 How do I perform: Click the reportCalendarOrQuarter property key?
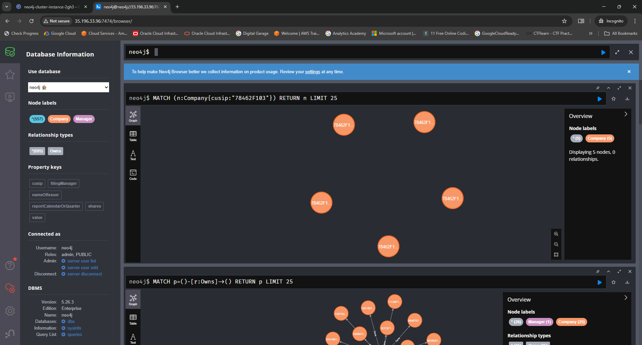[56, 206]
